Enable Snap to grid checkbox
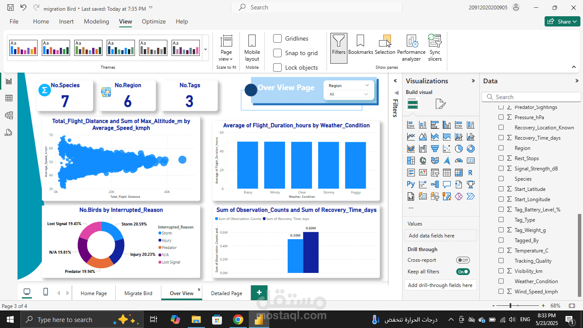Viewport: 583px width, 328px height. 277,53
